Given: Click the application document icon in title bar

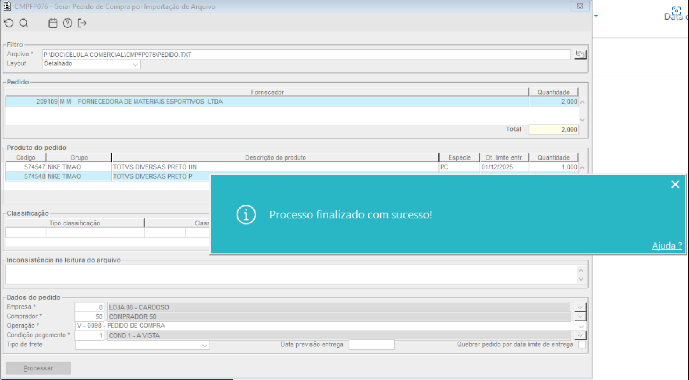Looking at the screenshot, I should coord(7,6).
